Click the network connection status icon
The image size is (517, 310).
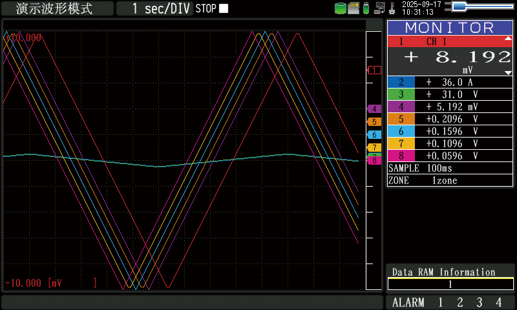point(379,8)
